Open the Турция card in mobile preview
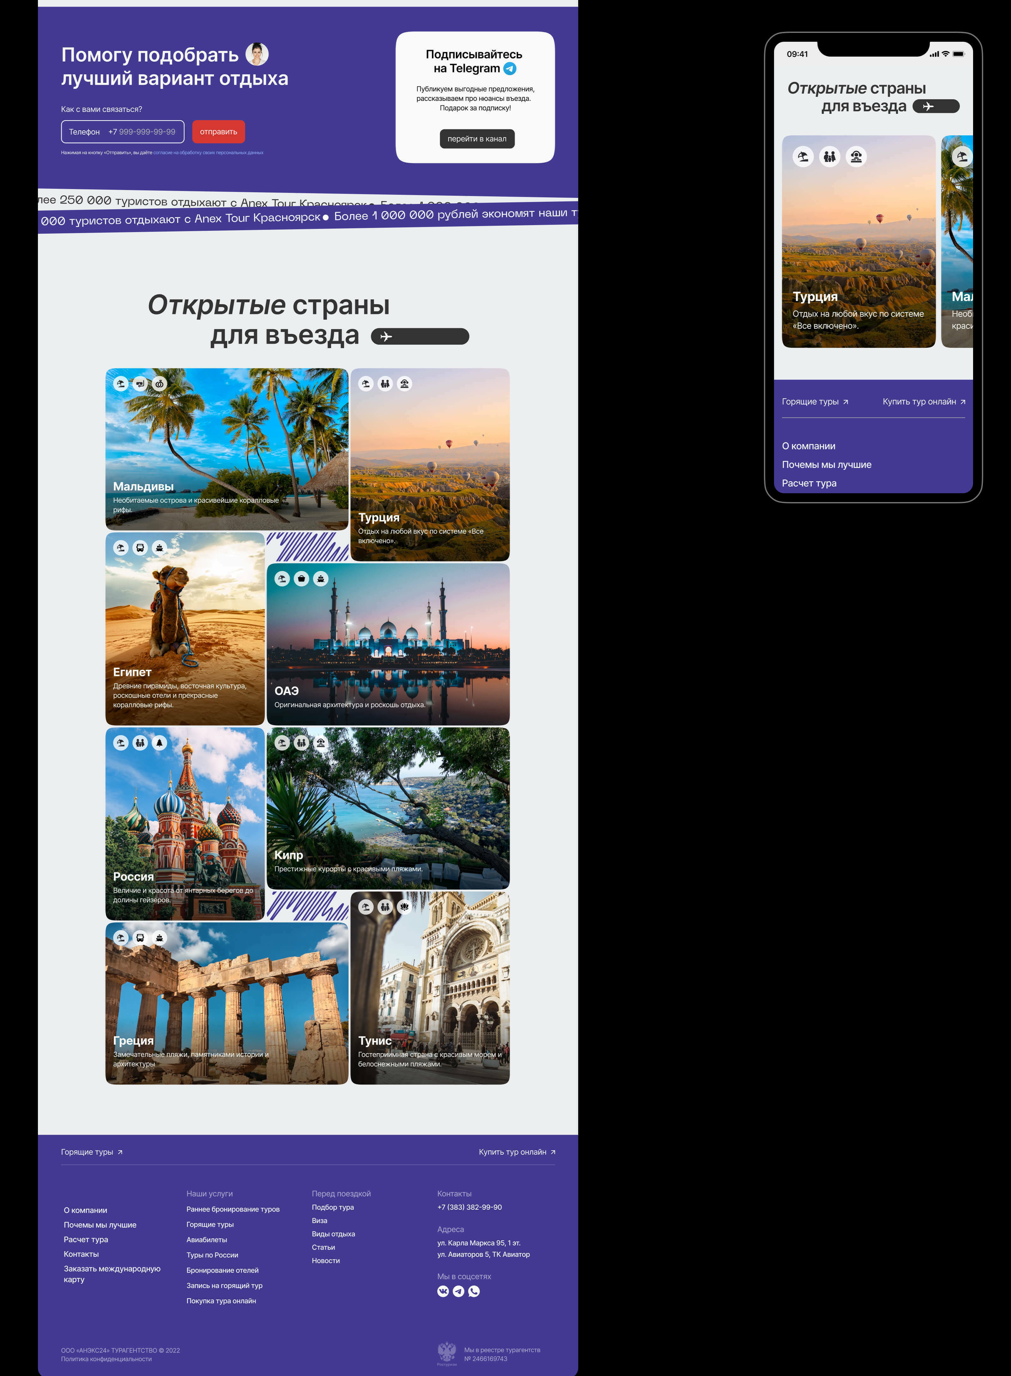This screenshot has width=1011, height=1376. [858, 242]
